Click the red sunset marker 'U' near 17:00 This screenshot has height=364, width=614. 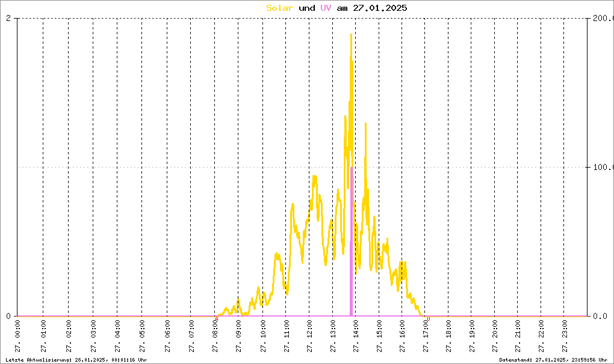click(x=429, y=319)
